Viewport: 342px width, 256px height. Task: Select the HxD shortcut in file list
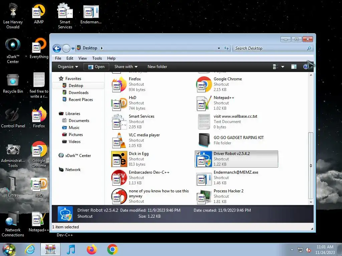pos(129,103)
